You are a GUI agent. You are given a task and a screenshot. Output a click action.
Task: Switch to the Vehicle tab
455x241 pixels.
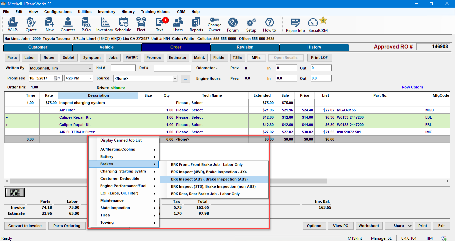coord(107,47)
